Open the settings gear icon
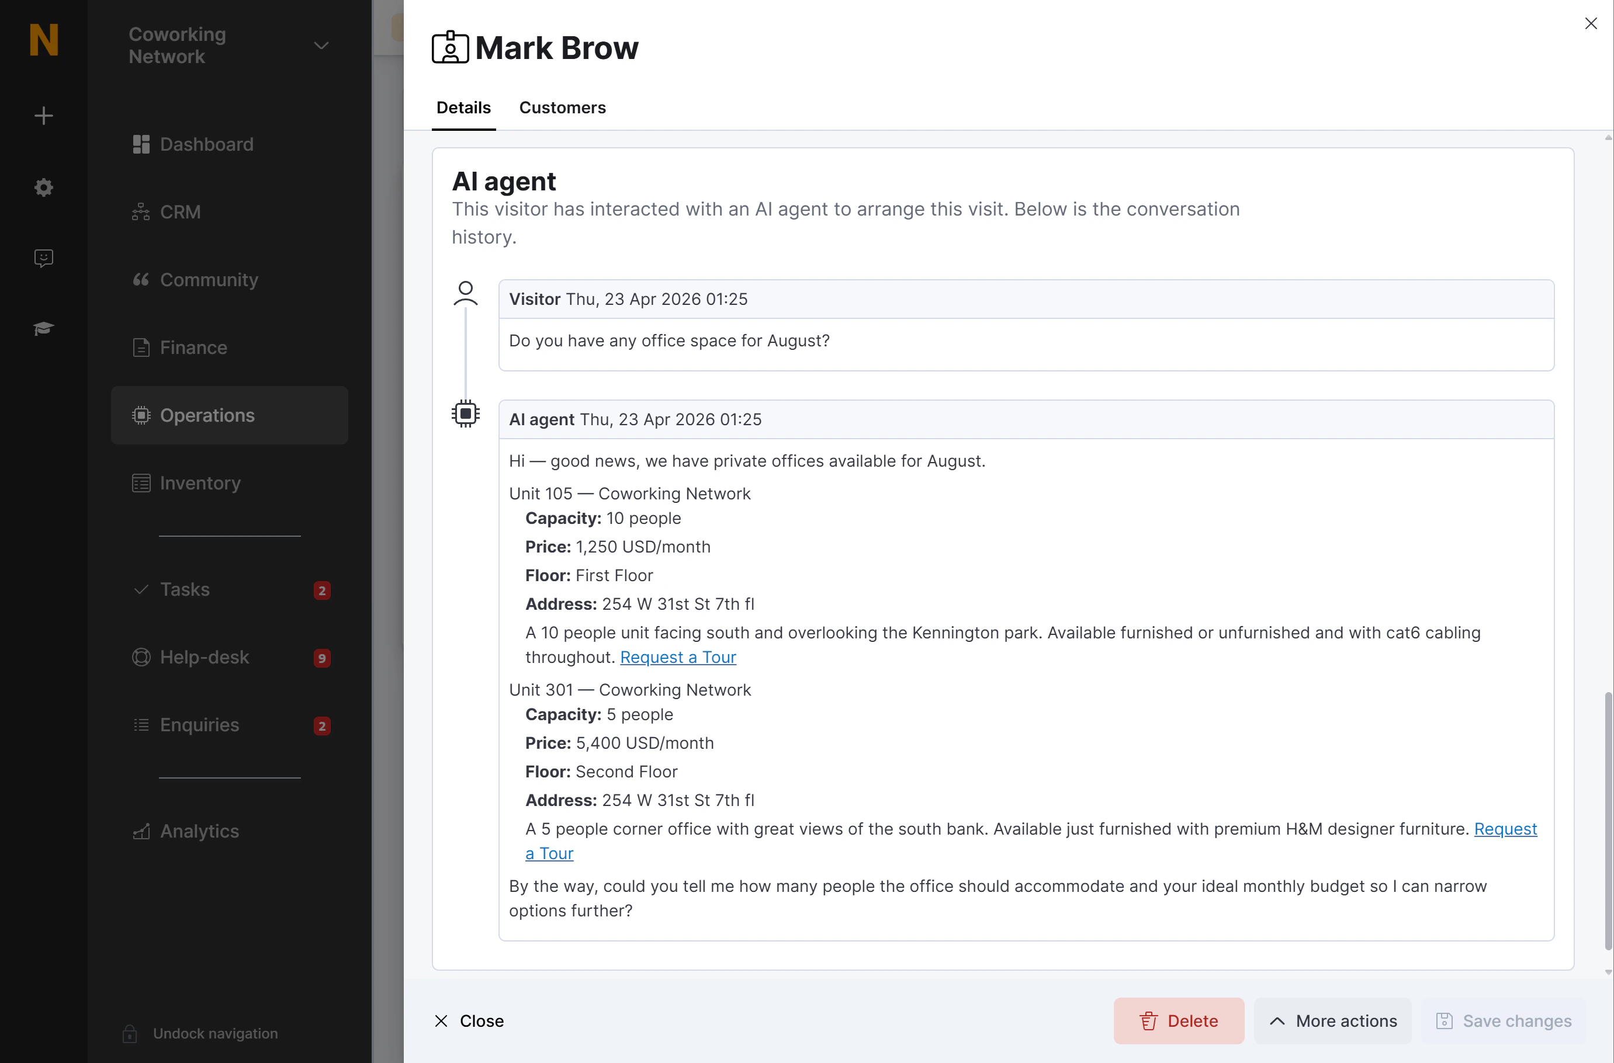Viewport: 1614px width, 1063px height. pos(43,188)
